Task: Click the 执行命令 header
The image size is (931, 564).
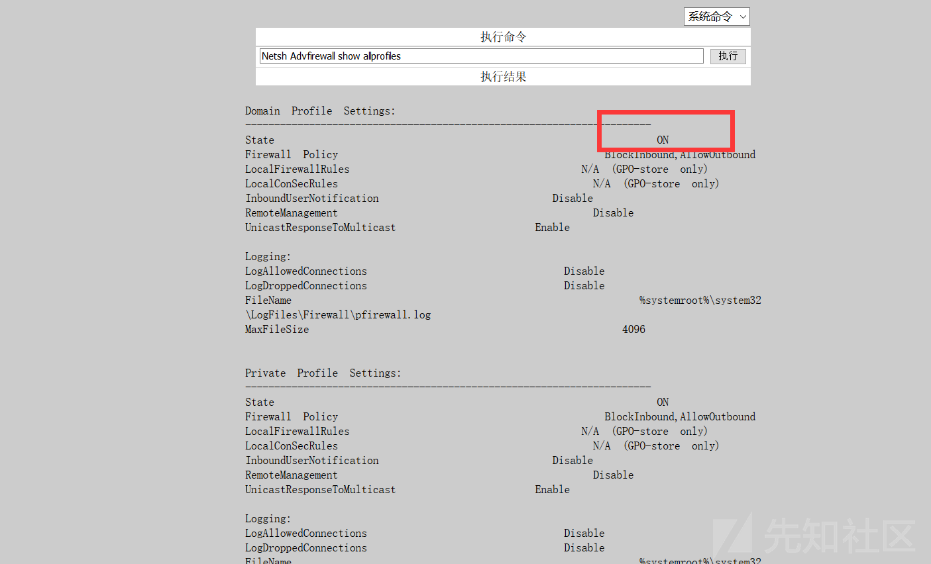Action: click(x=503, y=37)
